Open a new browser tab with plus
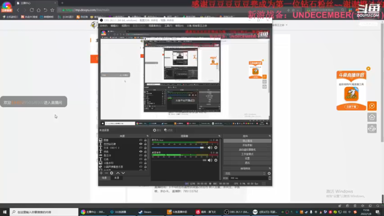Image resolution: width=384 pixels, height=216 pixels. 62,3
